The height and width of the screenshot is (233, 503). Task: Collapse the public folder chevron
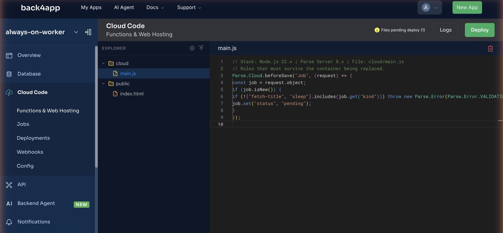[x=103, y=84]
